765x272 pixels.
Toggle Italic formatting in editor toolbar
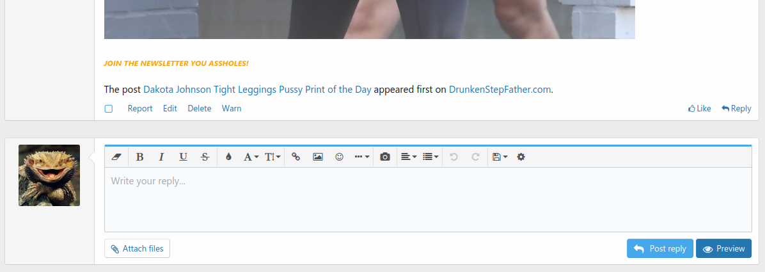(x=161, y=157)
